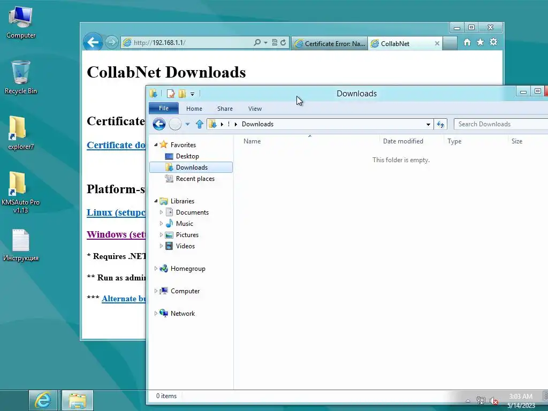Click the Alternate link on CollabNet page

click(x=124, y=299)
